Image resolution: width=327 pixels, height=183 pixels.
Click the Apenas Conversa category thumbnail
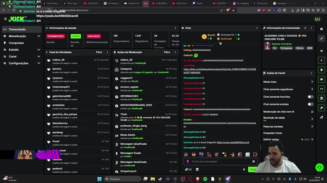pos(267,46)
